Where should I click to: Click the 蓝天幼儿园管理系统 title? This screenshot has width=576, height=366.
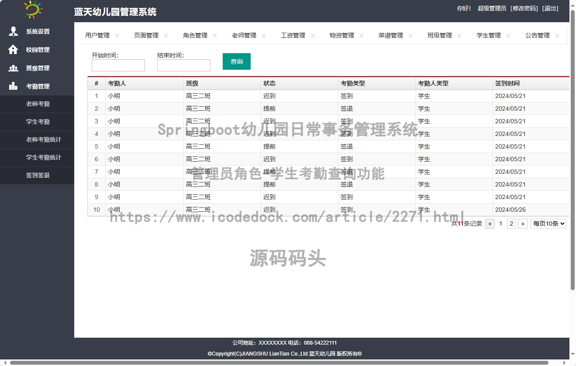[x=115, y=12]
